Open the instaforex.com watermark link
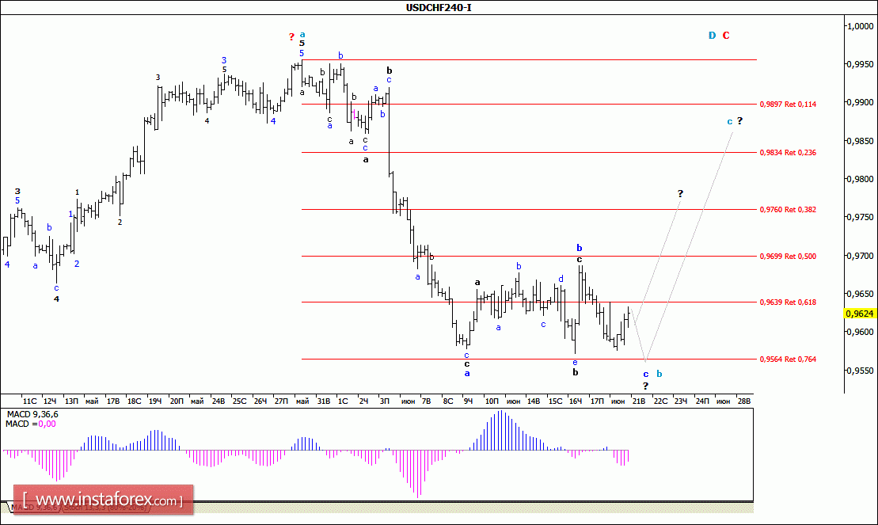This screenshot has height=525, width=878. (x=103, y=500)
